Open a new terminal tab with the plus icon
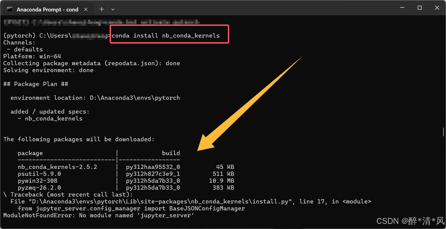Viewport: 446px width, 229px height. coord(101,9)
